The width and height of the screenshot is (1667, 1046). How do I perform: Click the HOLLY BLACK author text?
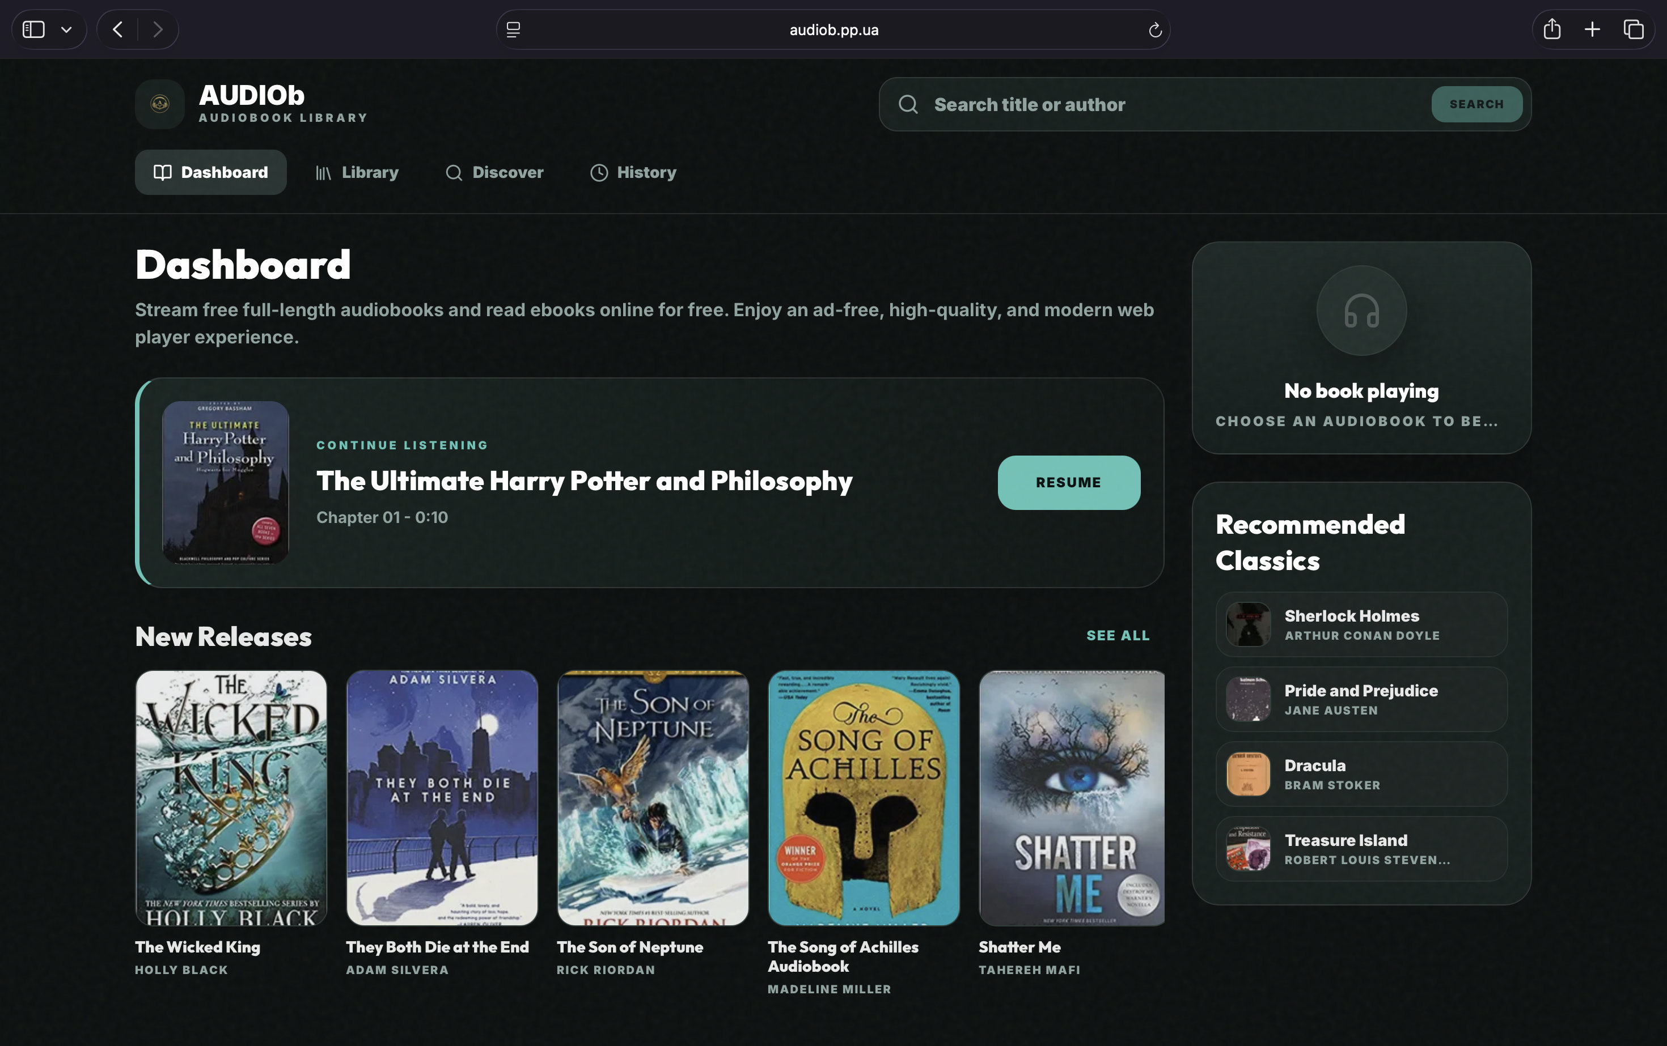(x=181, y=970)
